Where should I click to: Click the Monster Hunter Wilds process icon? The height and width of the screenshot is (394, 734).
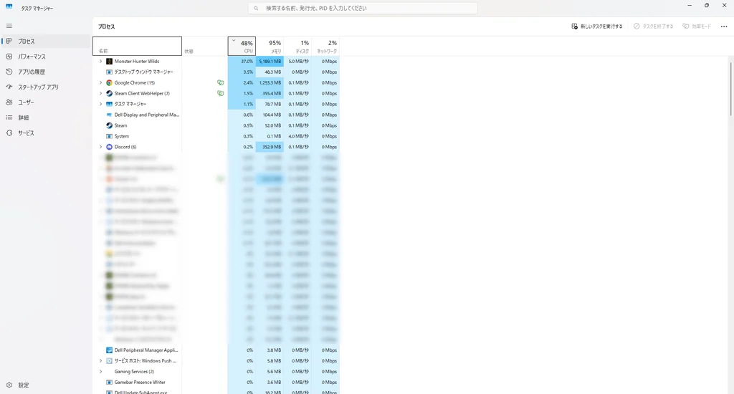tap(109, 62)
